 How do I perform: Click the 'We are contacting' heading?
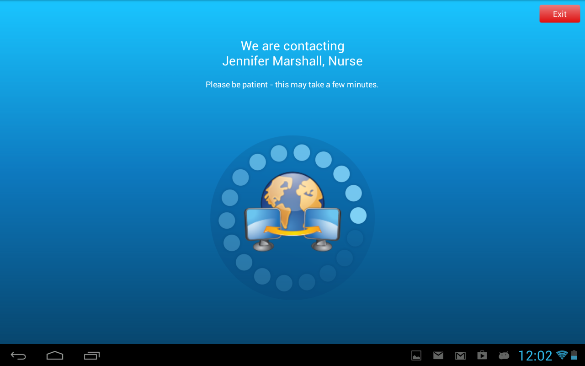[x=292, y=46]
